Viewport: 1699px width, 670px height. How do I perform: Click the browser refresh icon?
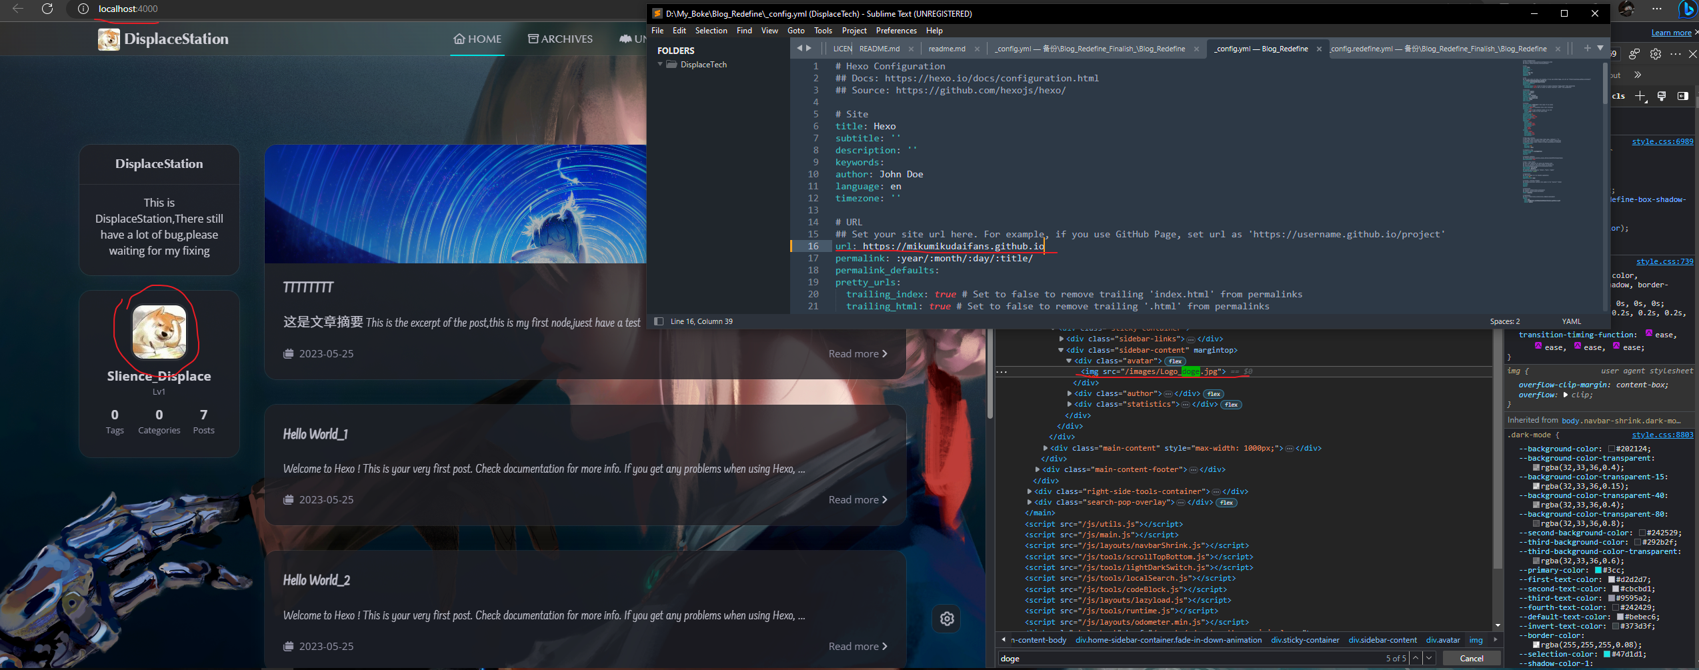[47, 9]
